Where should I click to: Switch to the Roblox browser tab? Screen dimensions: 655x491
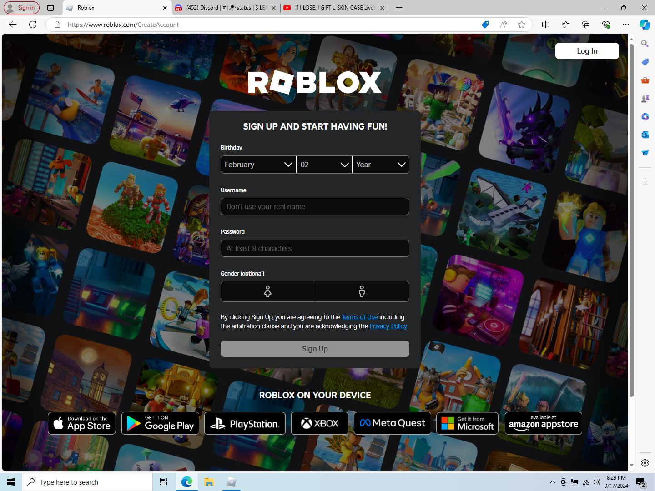pos(116,8)
